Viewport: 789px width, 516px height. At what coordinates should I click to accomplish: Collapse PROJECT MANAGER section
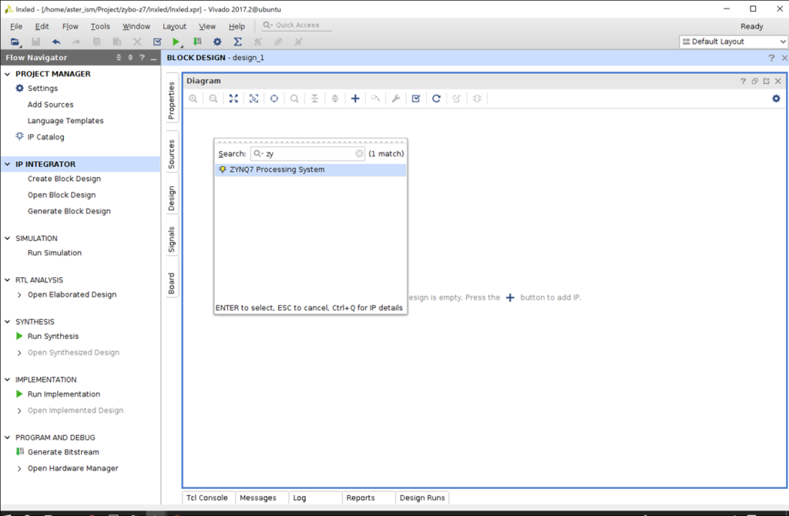coord(8,74)
